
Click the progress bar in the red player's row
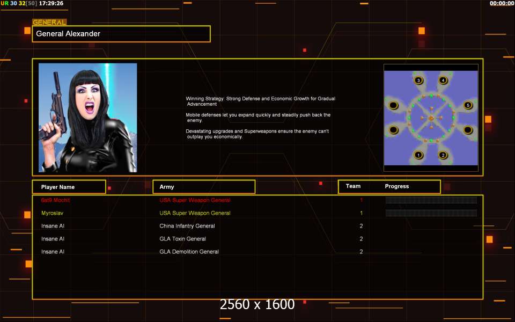point(431,200)
